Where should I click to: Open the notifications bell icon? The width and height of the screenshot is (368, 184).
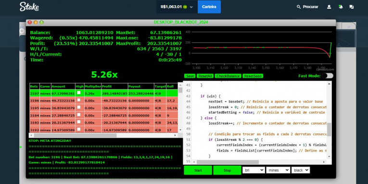(x=341, y=7)
